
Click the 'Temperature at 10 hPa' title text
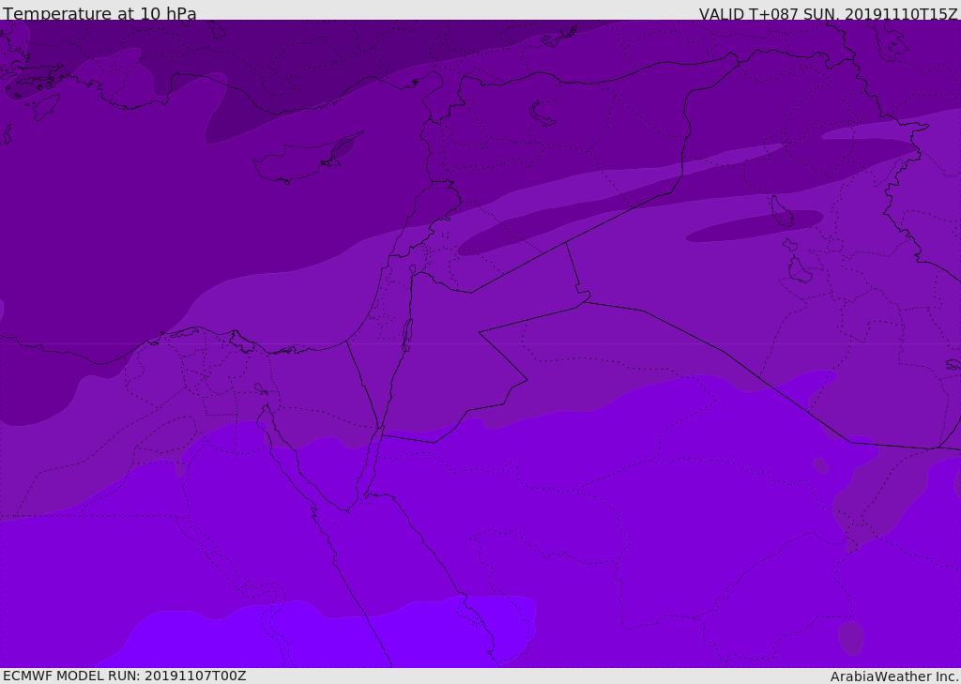[x=99, y=13]
